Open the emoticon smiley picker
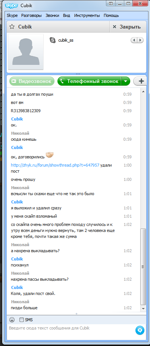Viewport: 150px width, 346px height. 12,319
